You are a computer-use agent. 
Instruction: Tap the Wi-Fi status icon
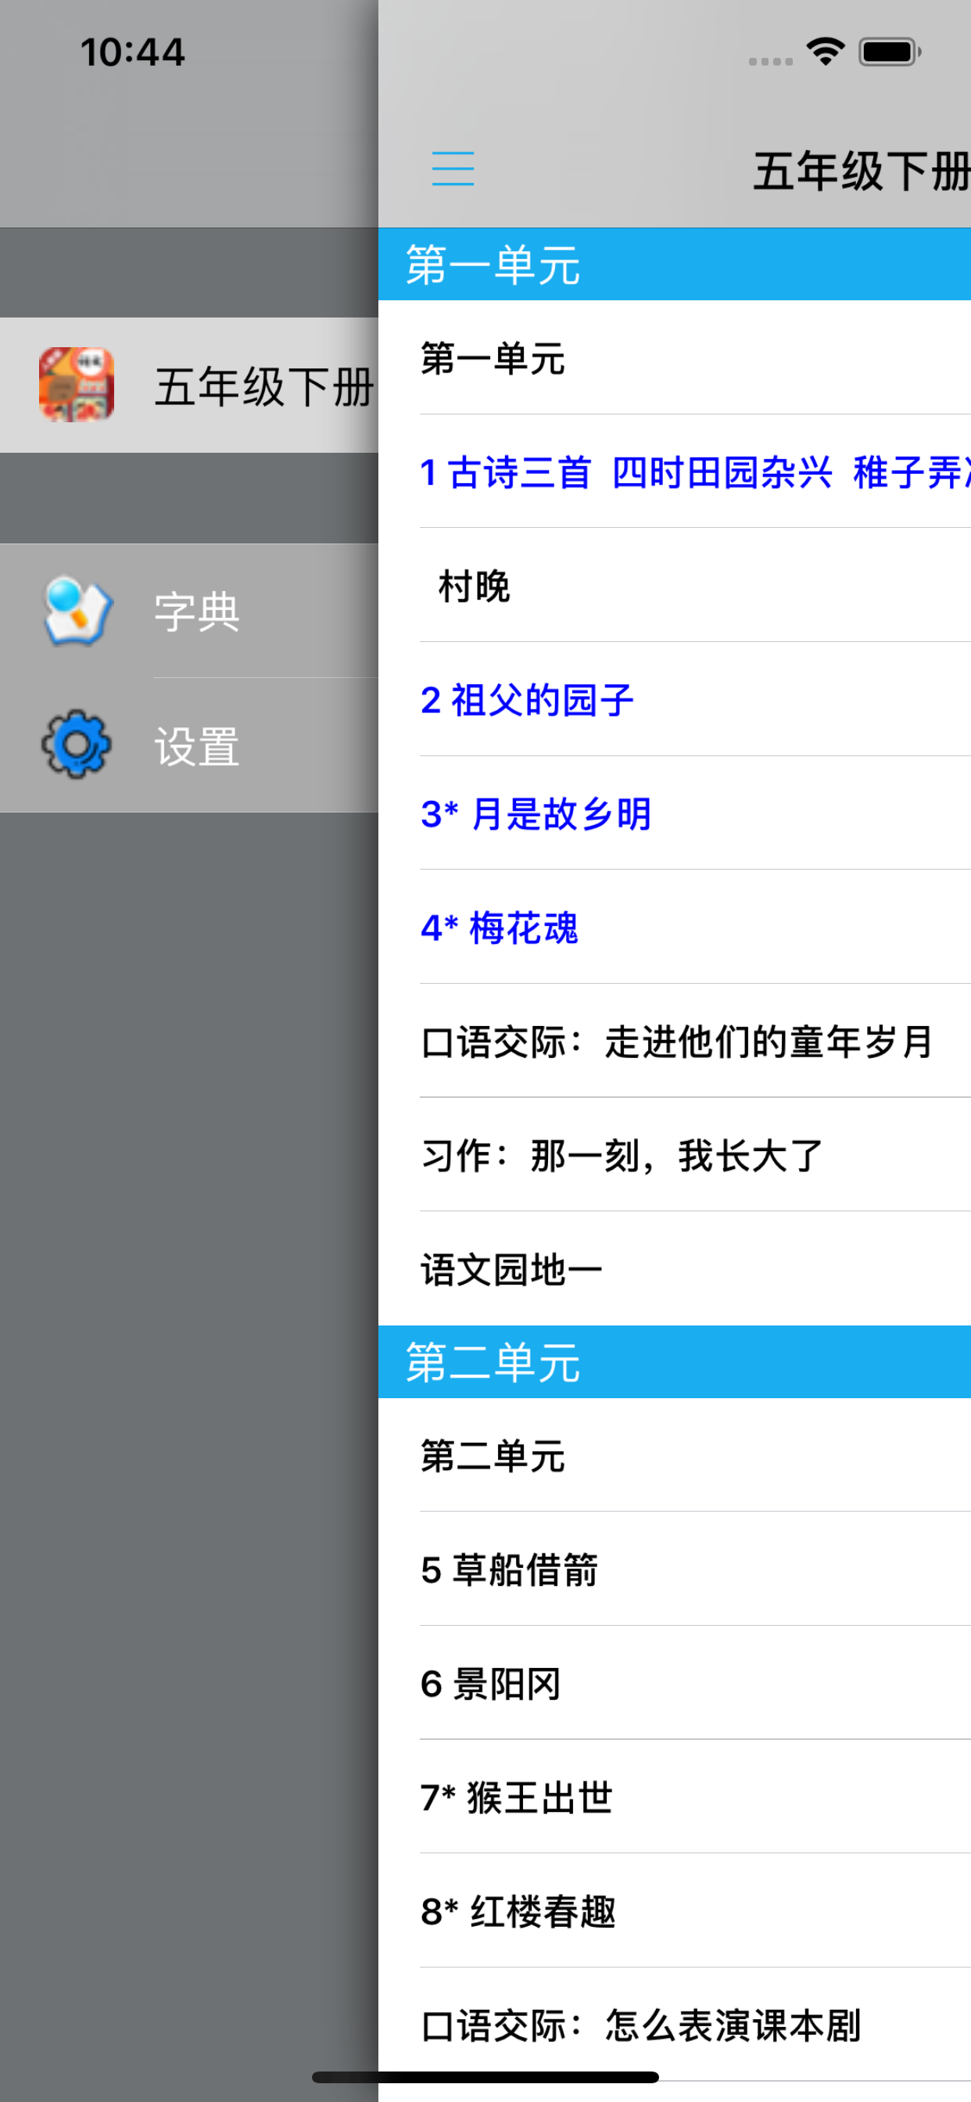(x=825, y=52)
